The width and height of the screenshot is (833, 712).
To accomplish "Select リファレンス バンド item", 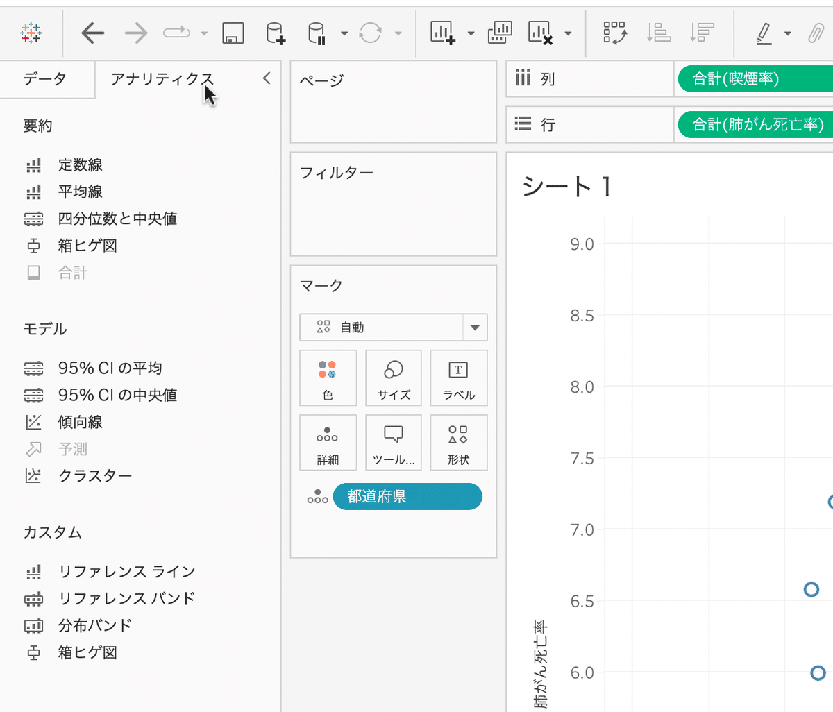I will 127,598.
